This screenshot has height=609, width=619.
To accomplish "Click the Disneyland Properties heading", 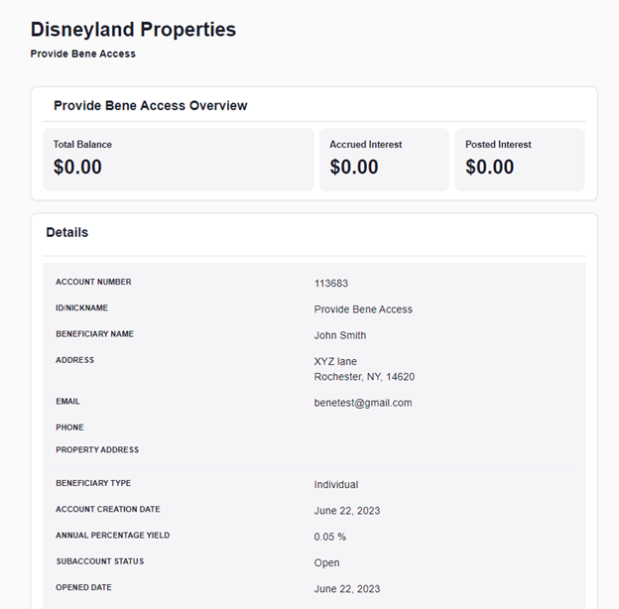I will (x=133, y=30).
